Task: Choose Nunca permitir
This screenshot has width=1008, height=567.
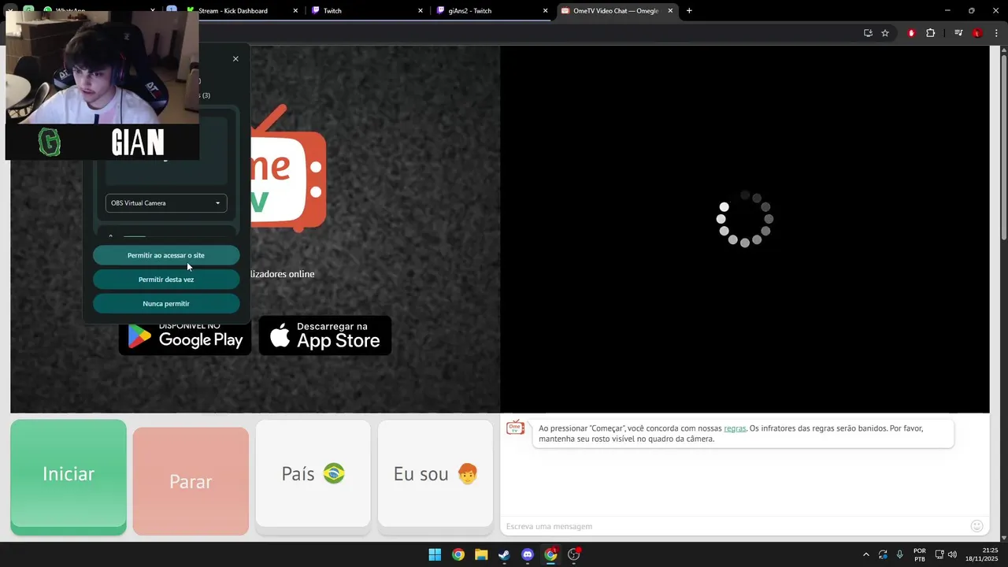Action: click(166, 304)
